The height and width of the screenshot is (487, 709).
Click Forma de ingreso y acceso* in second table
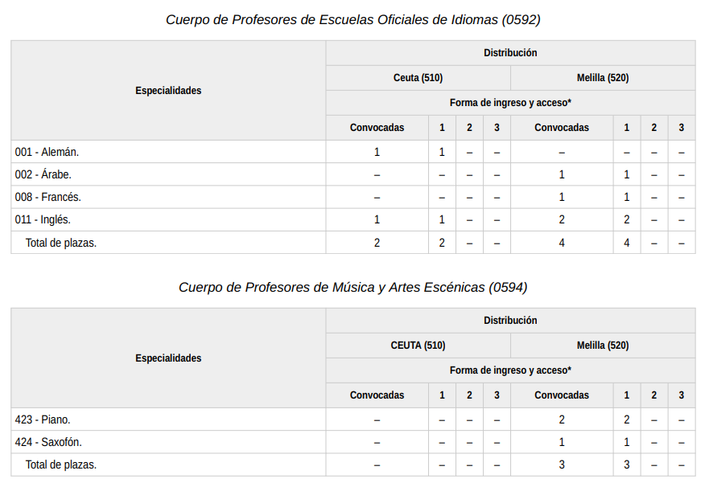pyautogui.click(x=510, y=370)
